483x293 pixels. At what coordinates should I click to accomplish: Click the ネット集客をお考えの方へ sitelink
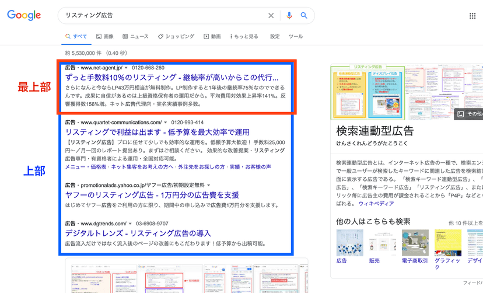pyautogui.click(x=142, y=167)
